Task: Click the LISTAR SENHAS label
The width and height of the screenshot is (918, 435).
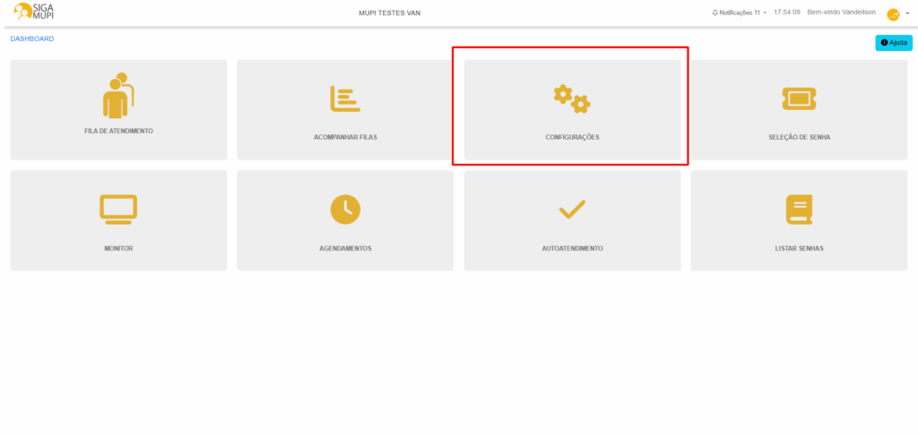Action: tap(799, 249)
